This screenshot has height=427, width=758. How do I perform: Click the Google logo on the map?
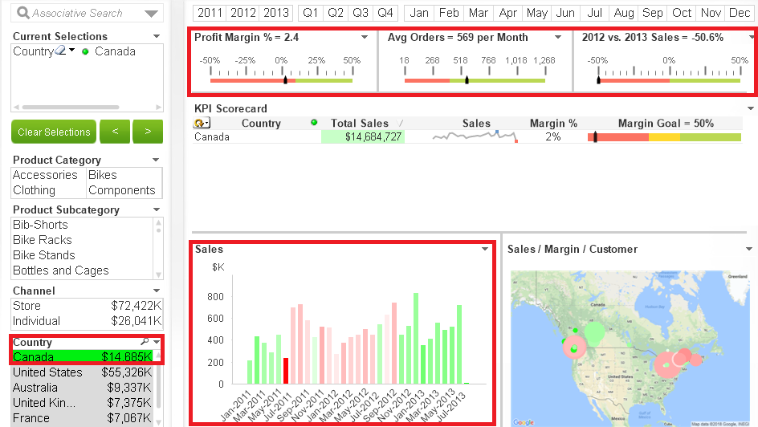(x=524, y=422)
